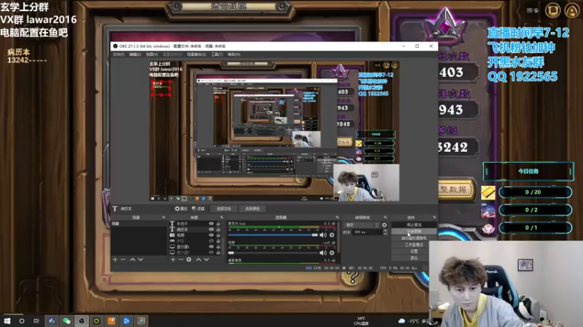Pop out the scenes dock panel icon
The height and width of the screenshot is (327, 583).
click(163, 217)
